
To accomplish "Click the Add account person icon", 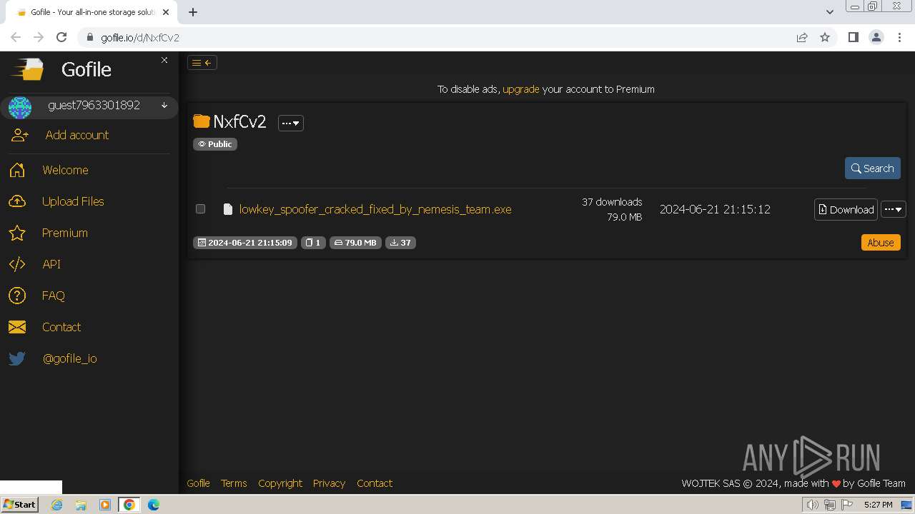I will (20, 135).
